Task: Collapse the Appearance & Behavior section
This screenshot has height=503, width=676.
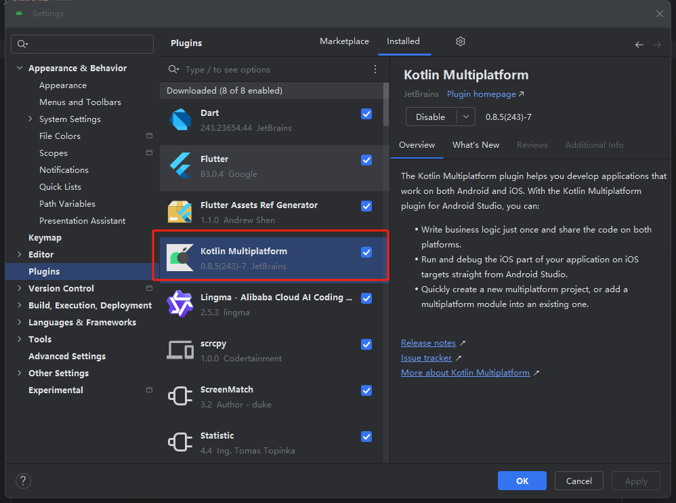Action: point(20,68)
